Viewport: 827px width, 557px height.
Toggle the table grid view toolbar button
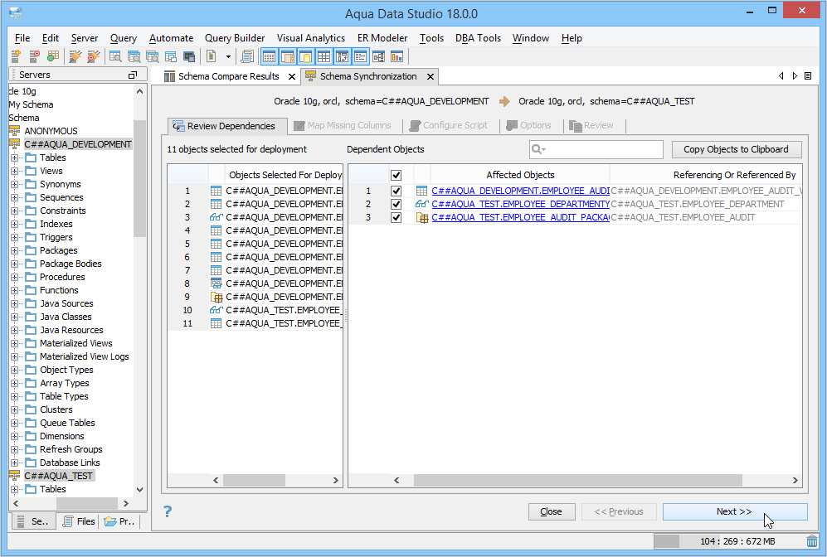coord(324,56)
